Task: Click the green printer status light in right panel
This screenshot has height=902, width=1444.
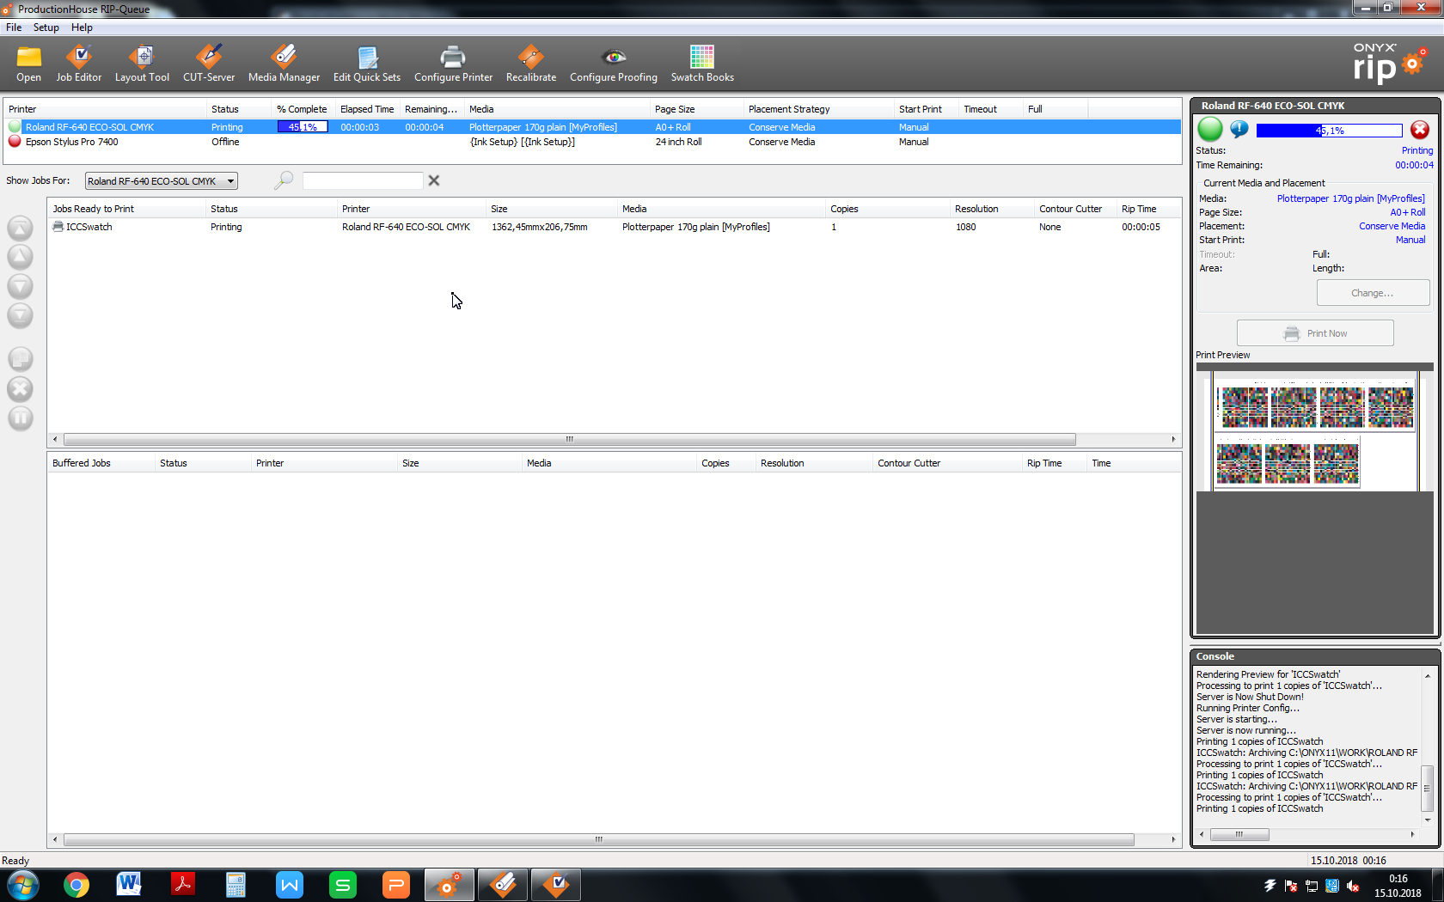Action: pyautogui.click(x=1210, y=130)
